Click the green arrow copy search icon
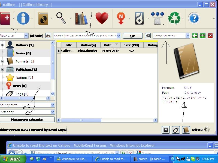Image resolution: width=218 pixels, height=163 pixels. 195,36
